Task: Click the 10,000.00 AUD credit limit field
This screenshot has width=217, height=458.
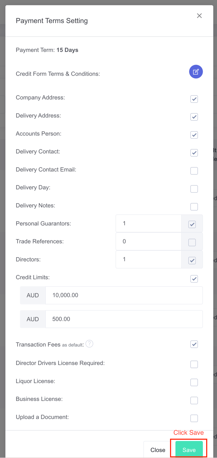Action: [x=124, y=295]
